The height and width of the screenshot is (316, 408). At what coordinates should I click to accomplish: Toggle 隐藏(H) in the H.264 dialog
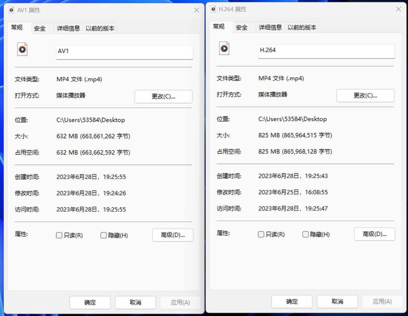coord(305,234)
